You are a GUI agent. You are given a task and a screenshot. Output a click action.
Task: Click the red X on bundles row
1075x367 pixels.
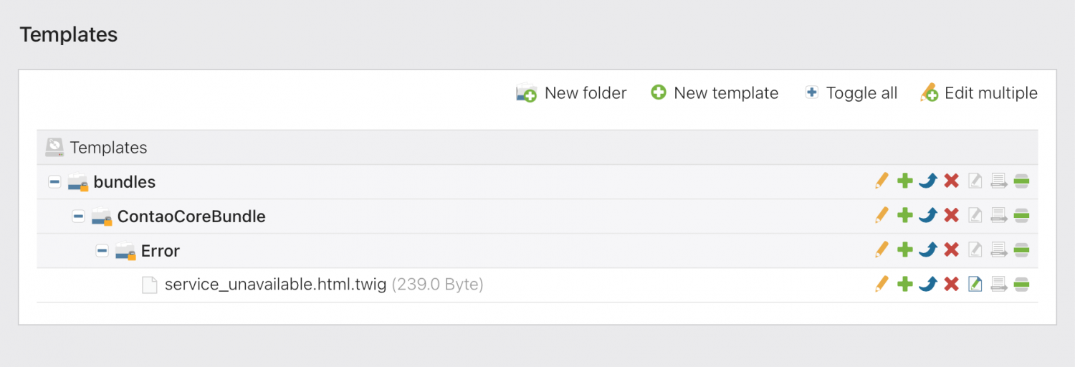tap(951, 181)
